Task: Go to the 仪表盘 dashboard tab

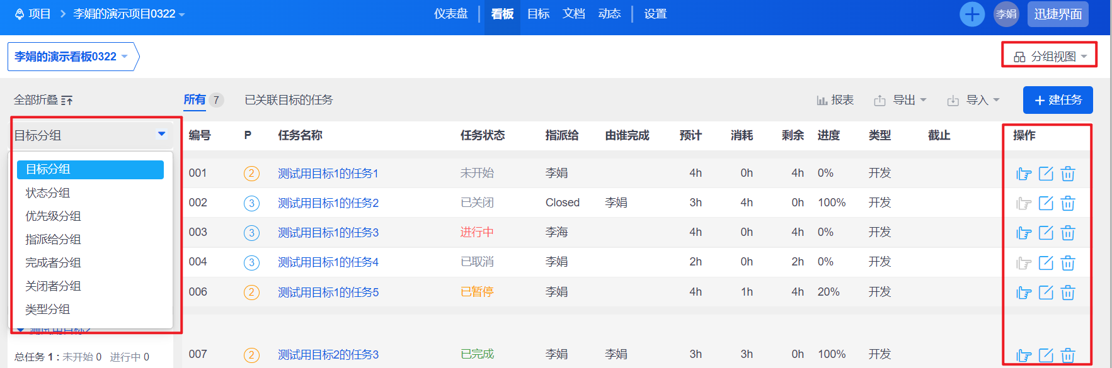Action: [x=450, y=14]
